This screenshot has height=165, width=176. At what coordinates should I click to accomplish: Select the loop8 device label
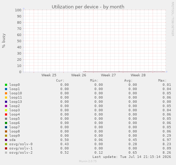(15, 131)
